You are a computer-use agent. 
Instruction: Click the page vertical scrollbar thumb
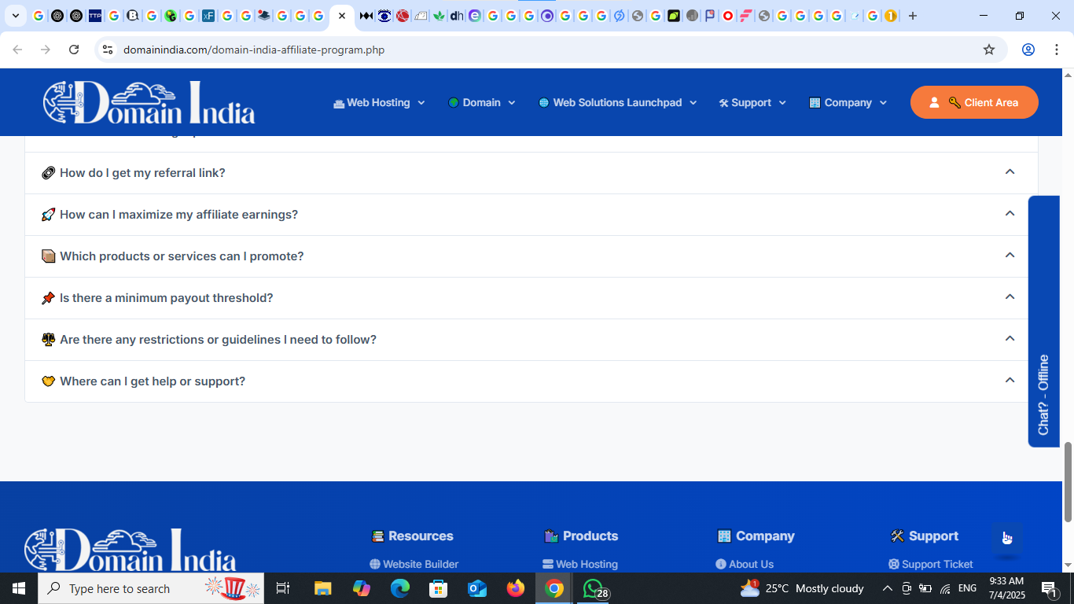click(x=1068, y=482)
